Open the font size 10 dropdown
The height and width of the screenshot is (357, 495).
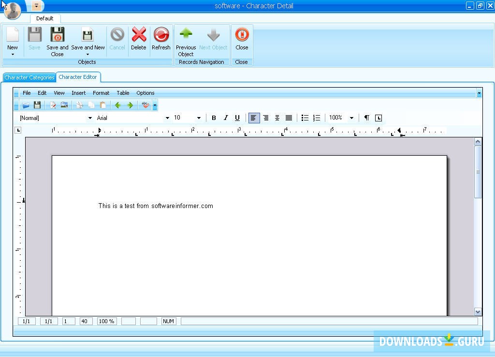pyautogui.click(x=199, y=118)
